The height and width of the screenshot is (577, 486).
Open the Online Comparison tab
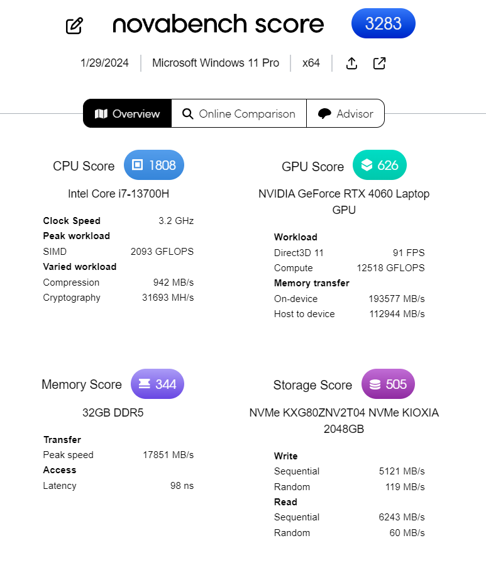click(239, 114)
